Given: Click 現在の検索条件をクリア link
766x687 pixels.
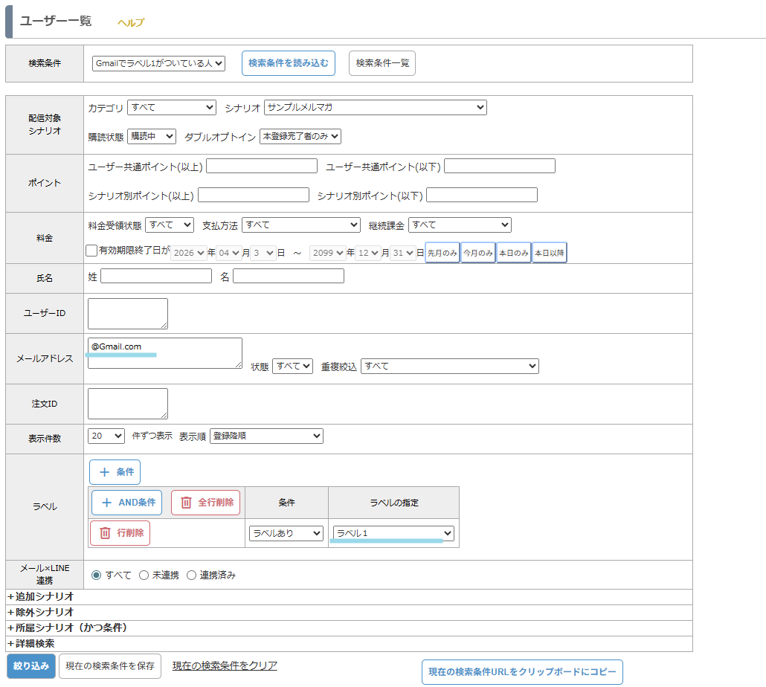Looking at the screenshot, I should (x=225, y=665).
